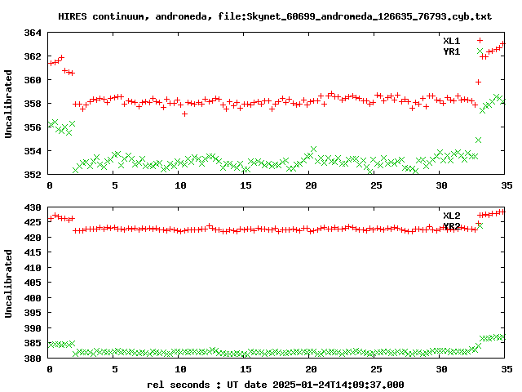Click the YR1 legend label

(x=451, y=51)
